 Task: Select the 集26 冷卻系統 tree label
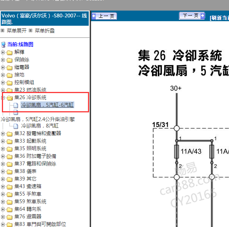(30, 97)
